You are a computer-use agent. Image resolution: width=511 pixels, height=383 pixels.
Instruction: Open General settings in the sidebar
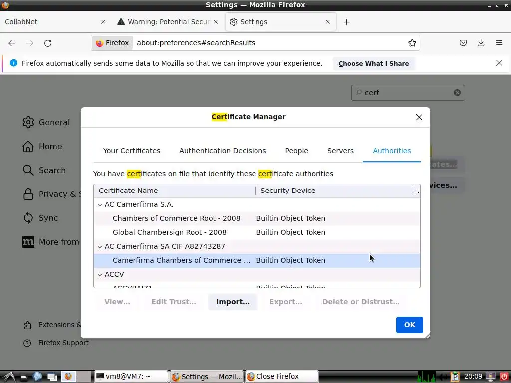pyautogui.click(x=46, y=122)
